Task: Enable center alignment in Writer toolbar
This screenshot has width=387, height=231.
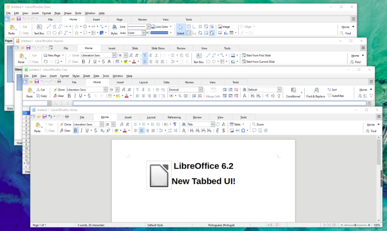Action: coord(142,131)
